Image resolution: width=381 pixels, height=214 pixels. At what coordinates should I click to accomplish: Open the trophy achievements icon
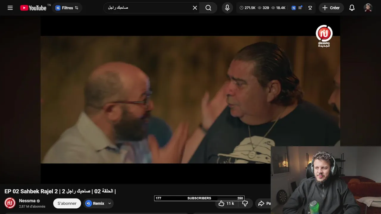click(310, 8)
